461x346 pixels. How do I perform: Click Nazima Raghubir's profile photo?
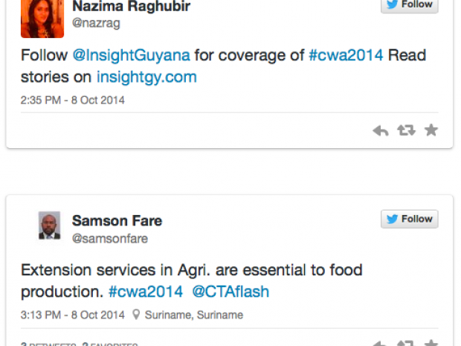[x=42, y=16]
